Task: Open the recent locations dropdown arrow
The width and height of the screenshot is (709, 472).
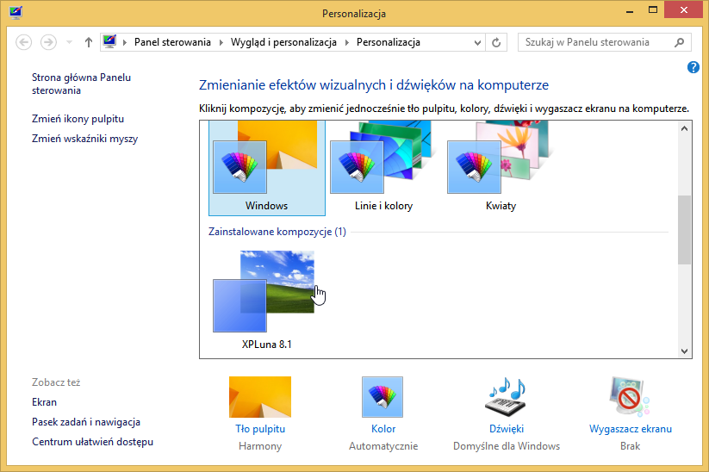Action: pyautogui.click(x=69, y=42)
